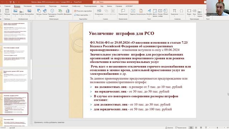Viewport: 229px width, 129px height.
Task: Click the zoom slider in status bar
Action: (x=217, y=128)
